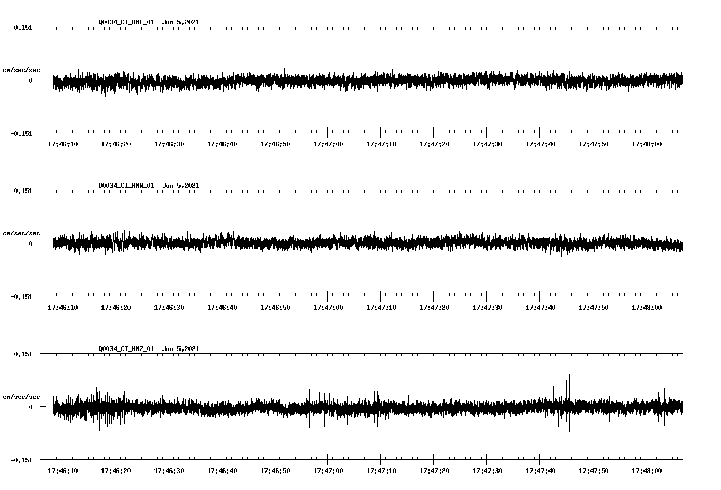This screenshot has height=490, width=721.
Task: Pick the 17:47:30 time label under the HNZ plot
Action: coord(487,470)
